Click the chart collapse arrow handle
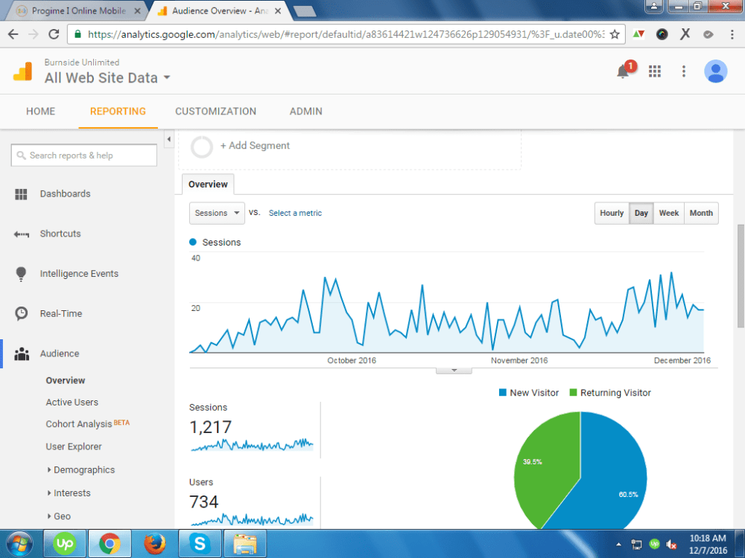The height and width of the screenshot is (558, 745). click(454, 371)
